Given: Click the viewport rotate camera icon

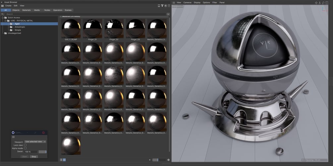Looking at the screenshot, I should point(323,3).
